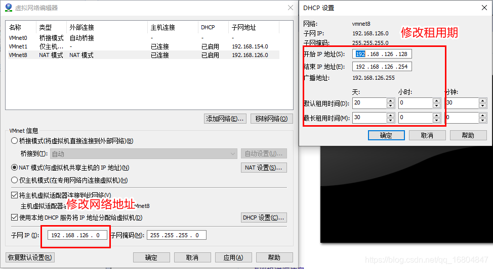
Task: Open DHCP 设置 button
Action: tap(264, 217)
